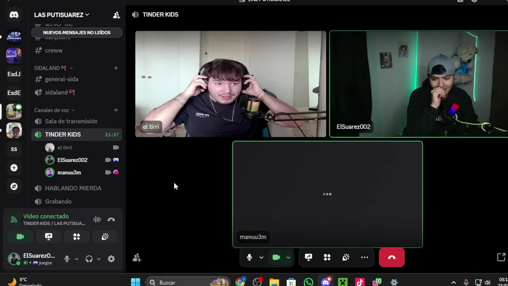Open Discord home direct messages icon
Screen dimensions: 508x286
pos(14,15)
